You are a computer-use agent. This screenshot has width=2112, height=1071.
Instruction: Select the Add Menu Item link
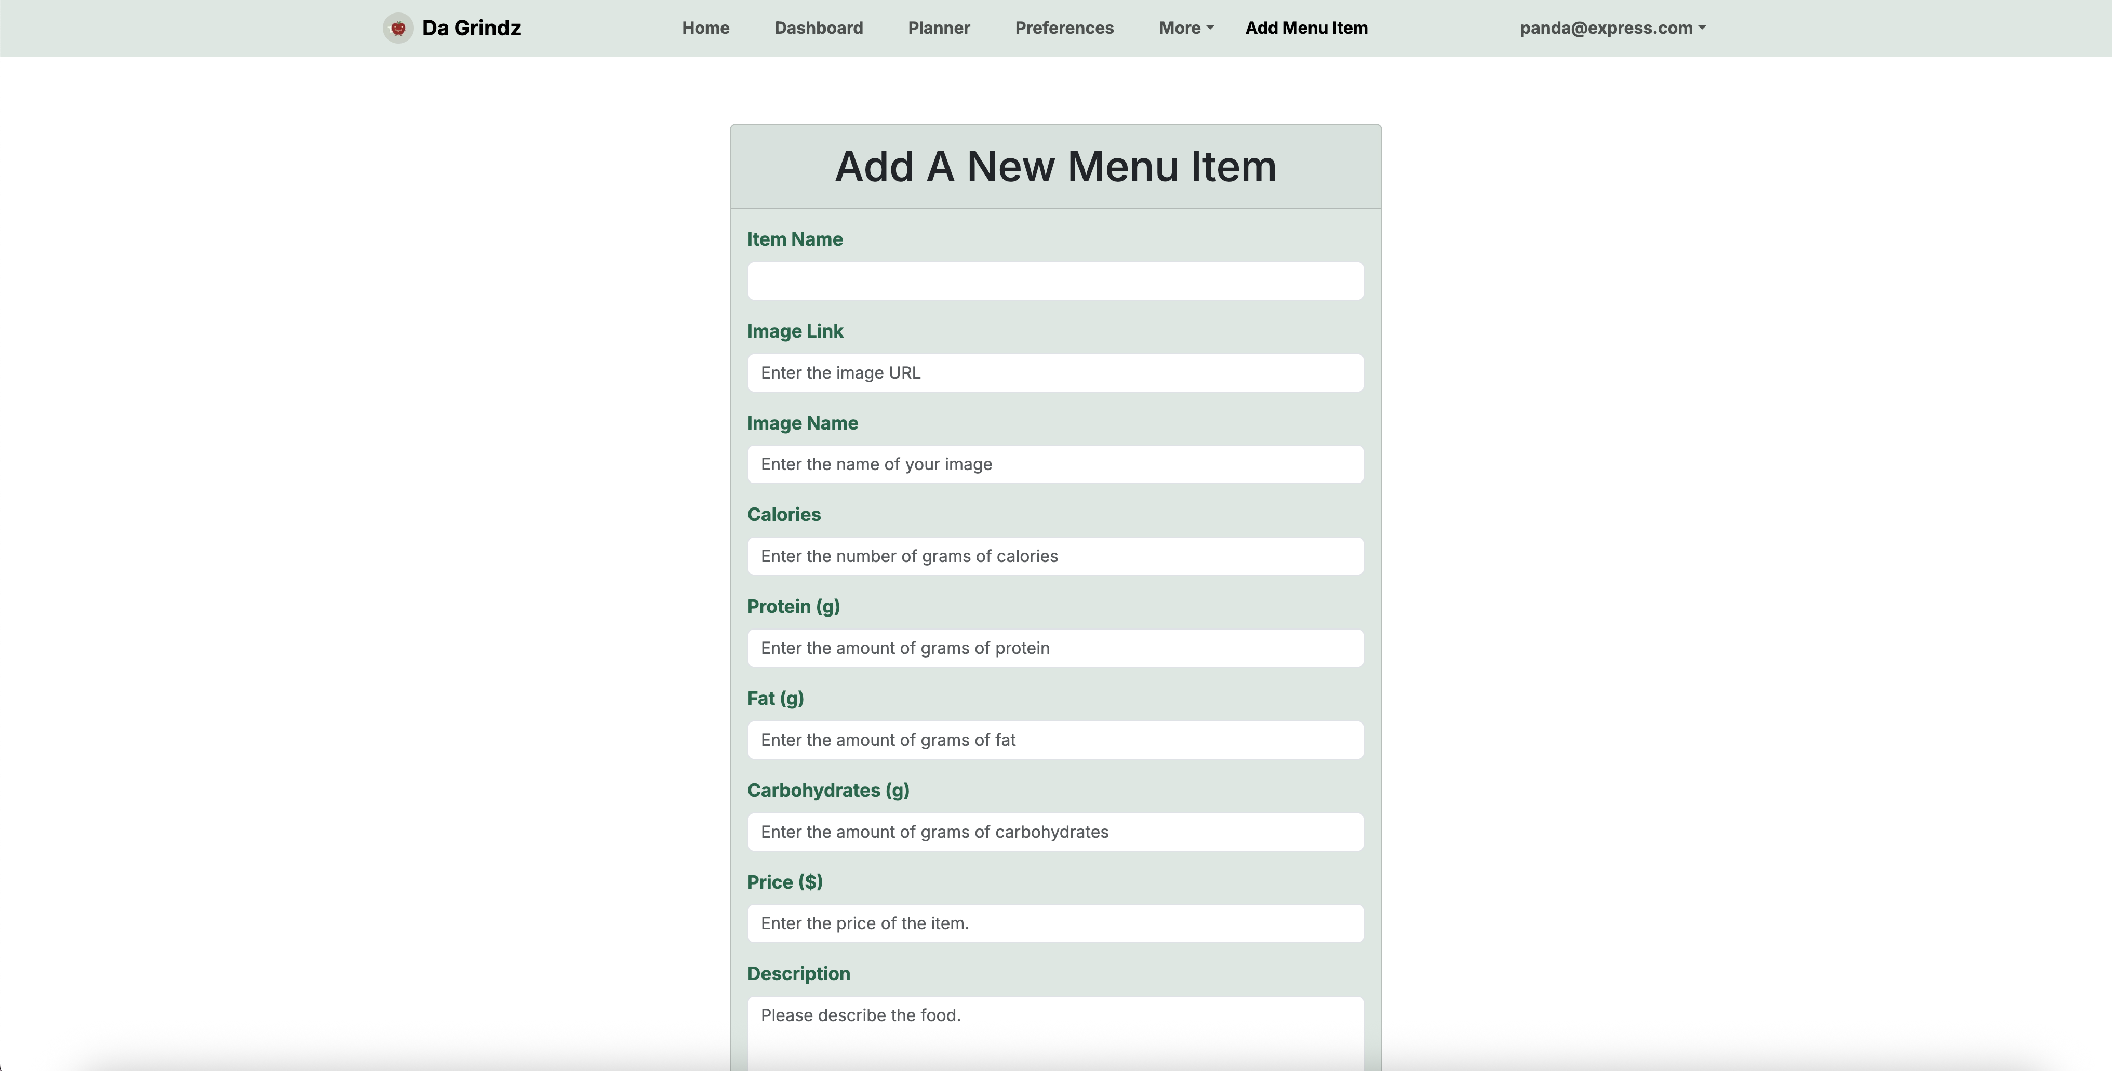click(x=1306, y=28)
